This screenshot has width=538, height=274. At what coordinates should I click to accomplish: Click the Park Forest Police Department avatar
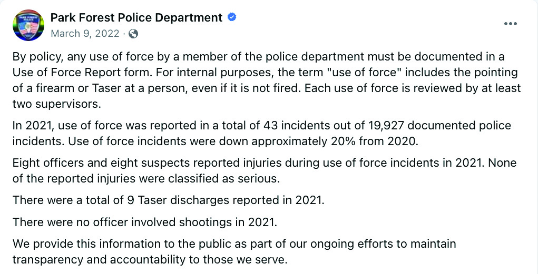tap(28, 25)
